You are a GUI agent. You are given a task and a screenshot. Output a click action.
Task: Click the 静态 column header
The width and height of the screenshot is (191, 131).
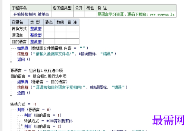49,22
